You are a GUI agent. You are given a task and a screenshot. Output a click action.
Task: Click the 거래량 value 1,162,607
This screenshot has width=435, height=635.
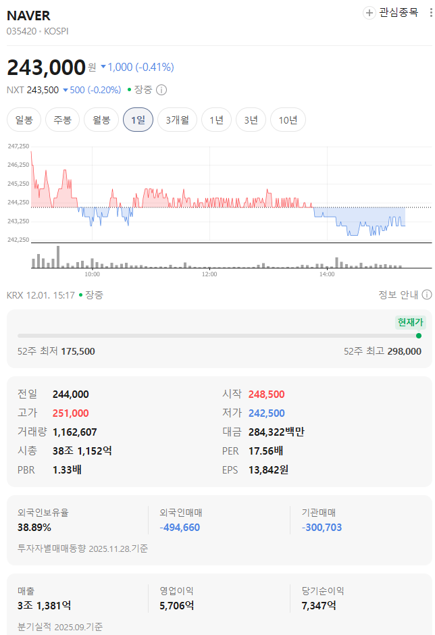pos(74,432)
